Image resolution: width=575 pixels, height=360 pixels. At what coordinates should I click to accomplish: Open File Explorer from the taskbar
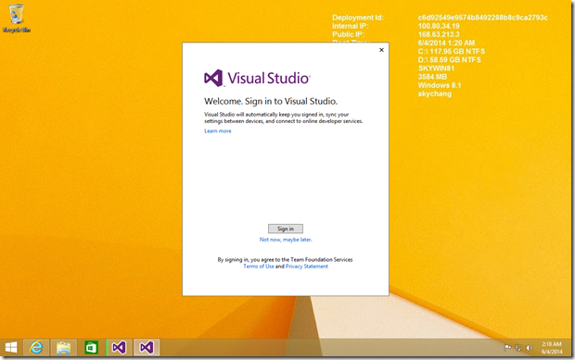point(64,347)
